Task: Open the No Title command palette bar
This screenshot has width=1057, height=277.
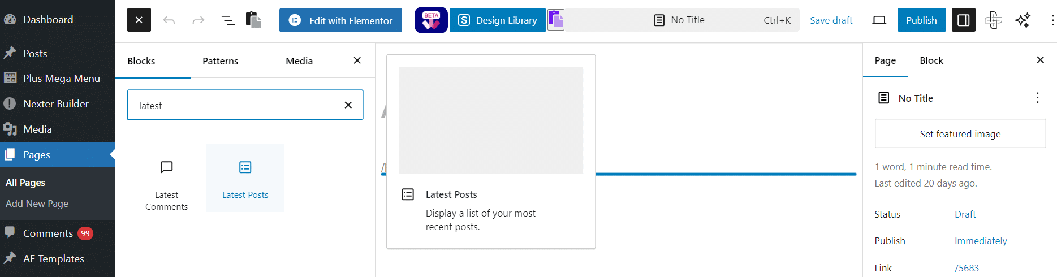Action: point(682,20)
